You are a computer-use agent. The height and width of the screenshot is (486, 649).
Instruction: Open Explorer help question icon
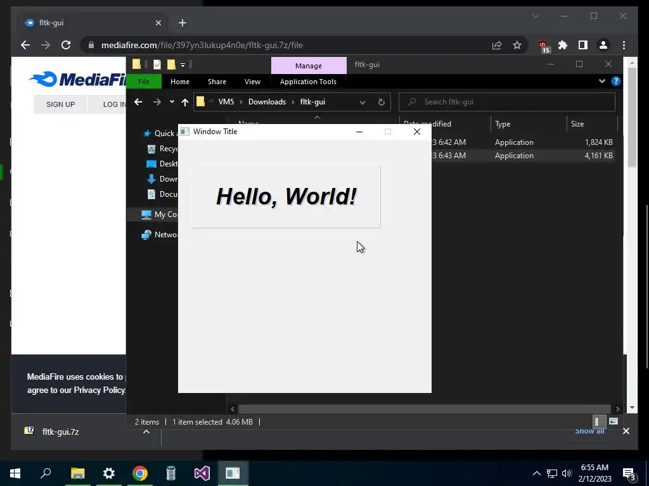click(616, 81)
